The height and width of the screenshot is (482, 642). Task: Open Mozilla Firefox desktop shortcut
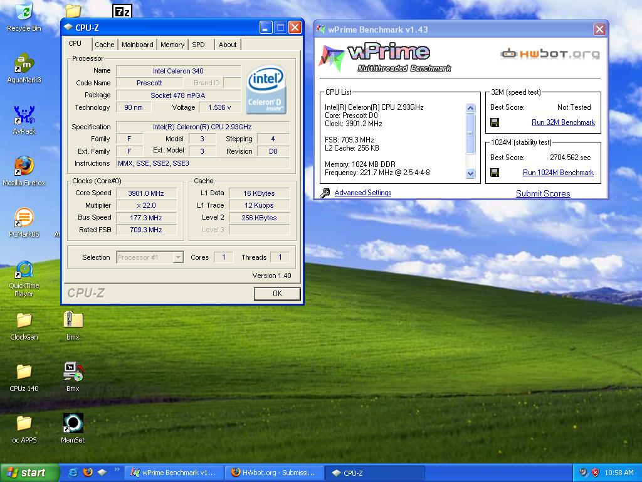pyautogui.click(x=24, y=166)
